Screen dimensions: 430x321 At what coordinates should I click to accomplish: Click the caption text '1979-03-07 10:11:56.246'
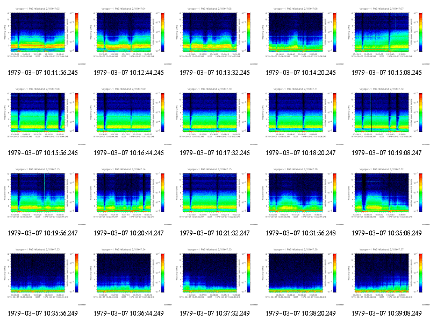pos(43,73)
